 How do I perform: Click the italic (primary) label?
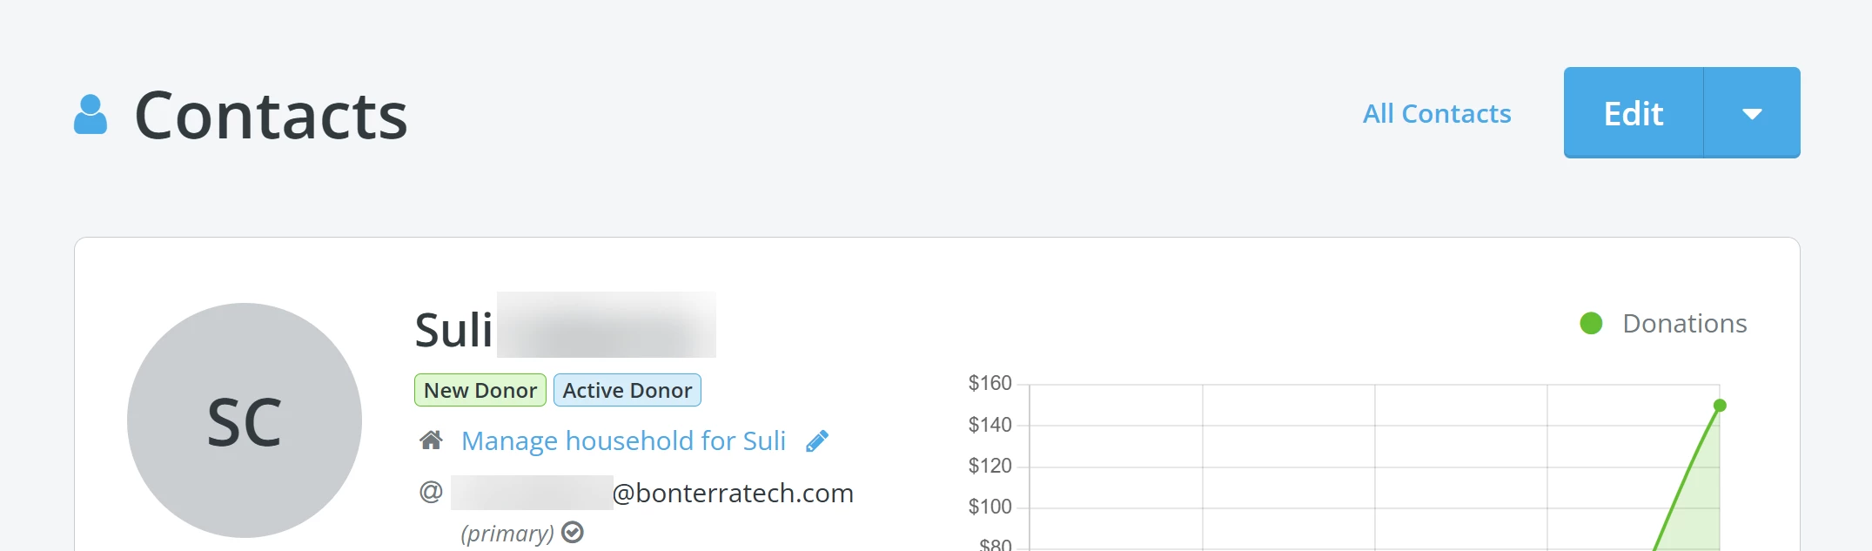point(507,533)
